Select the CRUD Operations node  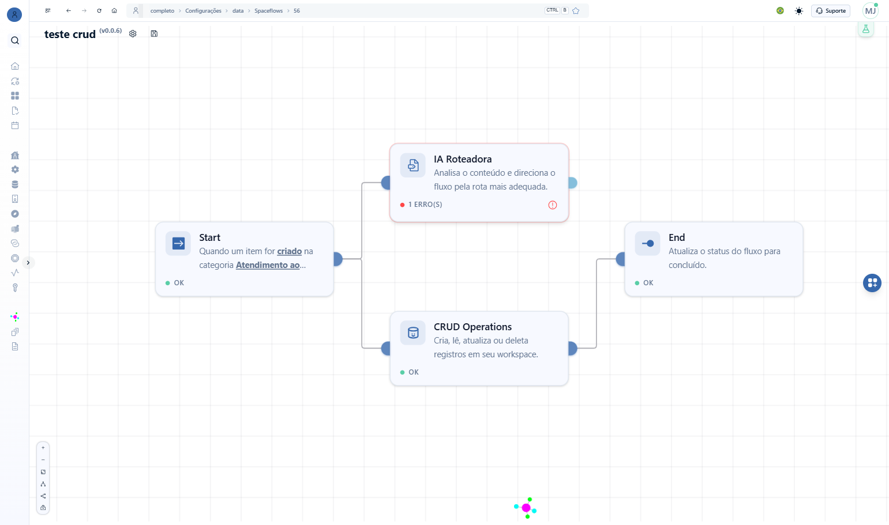(x=479, y=349)
